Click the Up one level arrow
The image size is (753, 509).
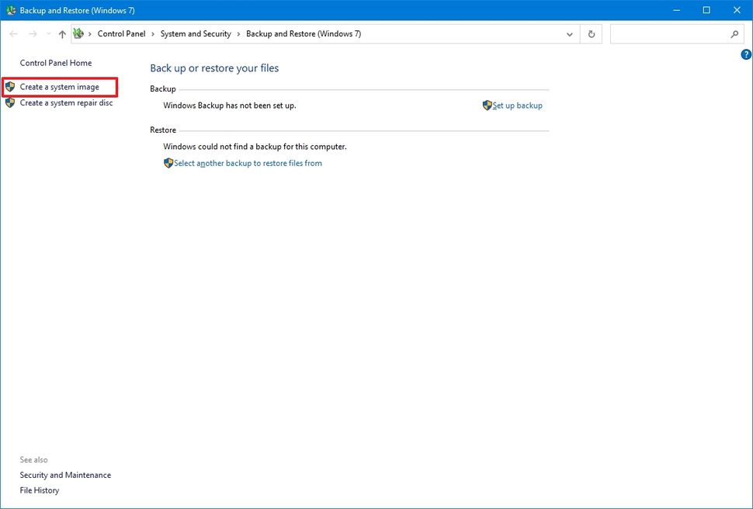(62, 33)
